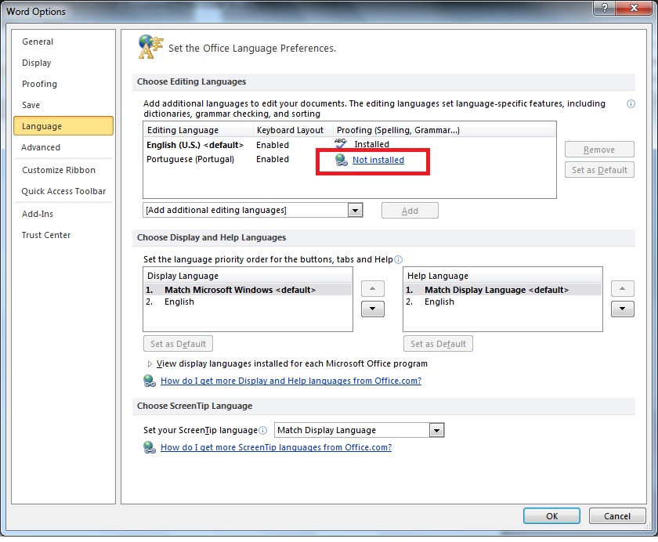Select the Language category
Image resolution: width=658 pixels, height=542 pixels.
tap(63, 126)
